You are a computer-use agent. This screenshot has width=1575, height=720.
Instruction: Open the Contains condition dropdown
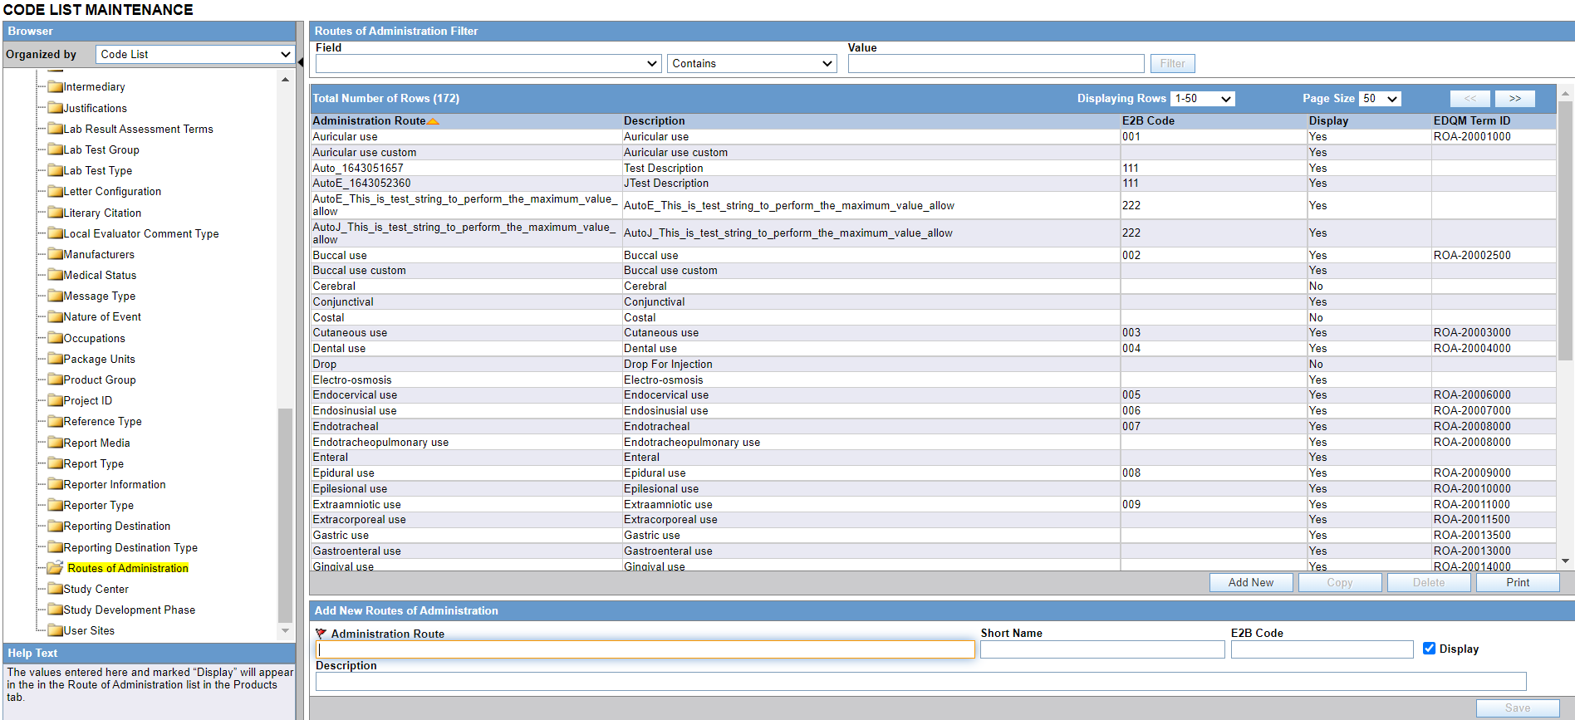tap(752, 63)
